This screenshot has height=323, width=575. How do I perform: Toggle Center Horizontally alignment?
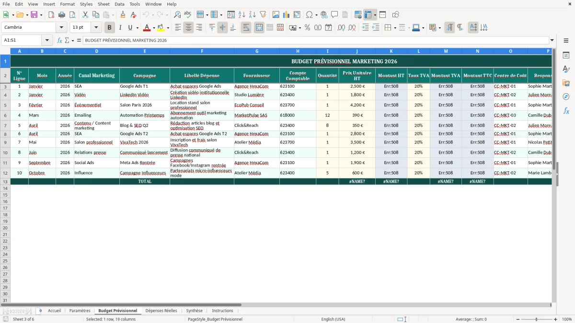coord(188,28)
